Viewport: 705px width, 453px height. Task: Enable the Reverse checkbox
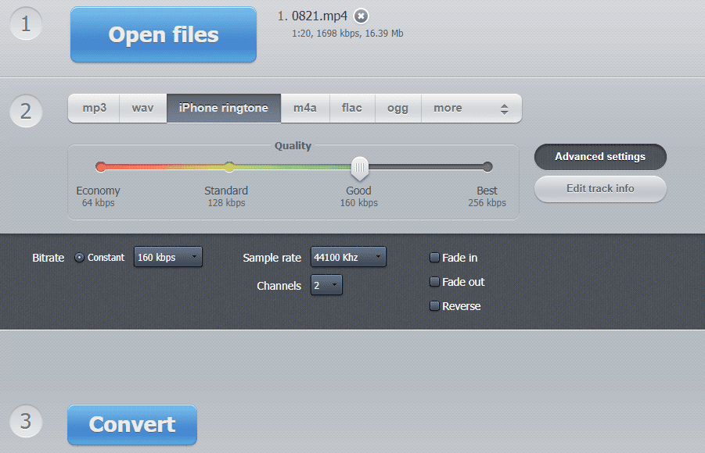pyautogui.click(x=434, y=306)
